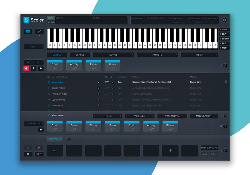Toggle AUDIO input mode
Screen dimensions: 250x175
[51, 22]
